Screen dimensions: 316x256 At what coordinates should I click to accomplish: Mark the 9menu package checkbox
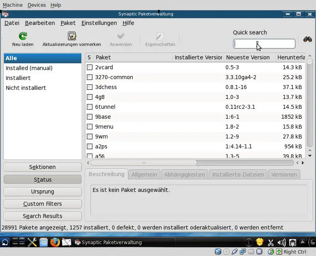(x=90, y=127)
